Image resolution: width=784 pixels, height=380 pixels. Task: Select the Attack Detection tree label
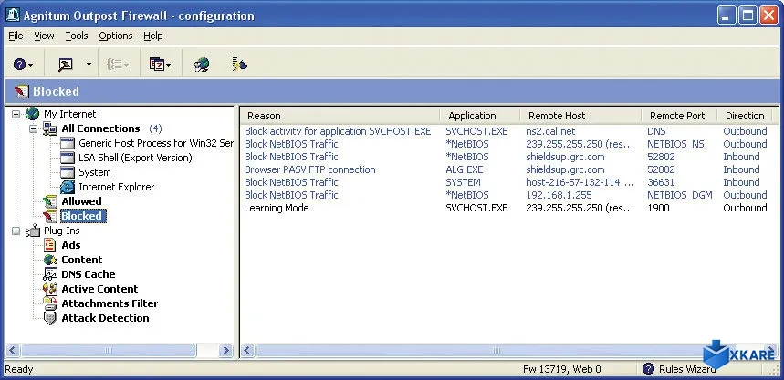(105, 318)
